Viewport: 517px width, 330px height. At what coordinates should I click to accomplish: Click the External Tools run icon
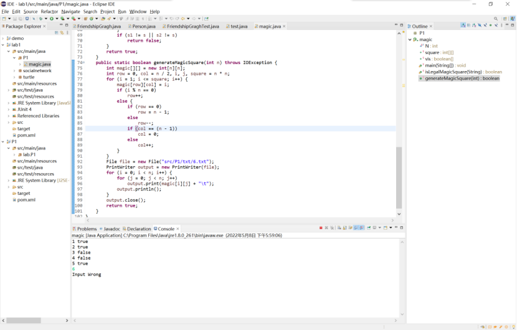pos(74,19)
